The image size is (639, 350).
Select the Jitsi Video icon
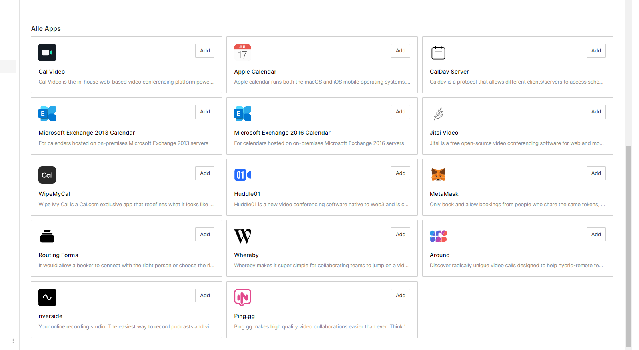pos(438,113)
